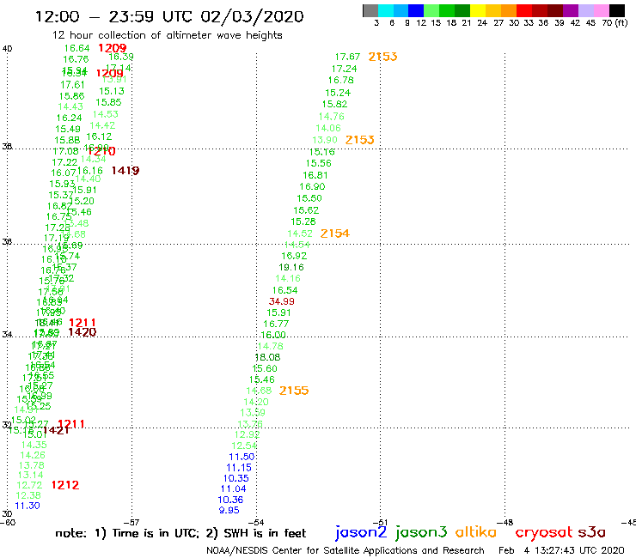Click the gray swatch in the color scale

(370, 10)
